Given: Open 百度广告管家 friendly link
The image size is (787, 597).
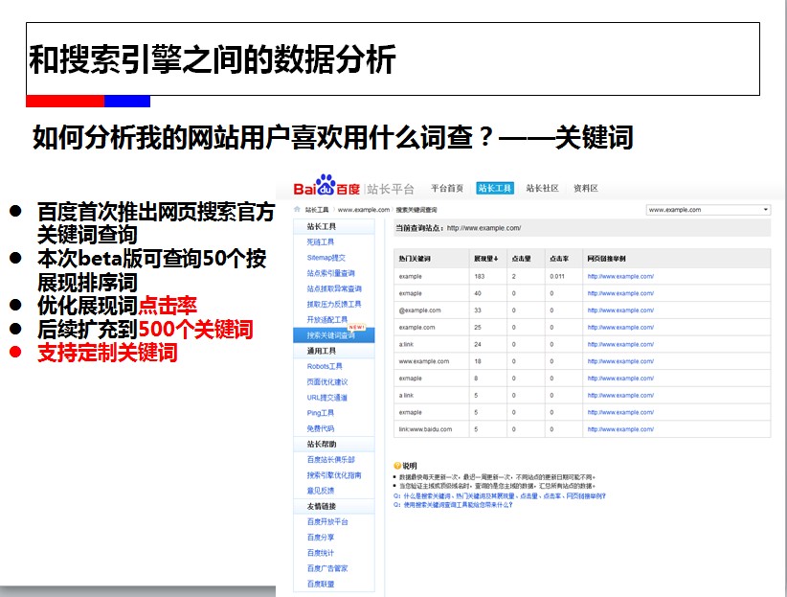Looking at the screenshot, I should (x=327, y=568).
